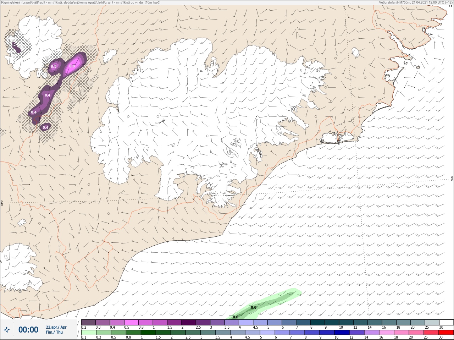Viewport: 454px width, 340px height.
Task: Select the white swatch labeled 30 in the top legend
Action: click(x=446, y=322)
